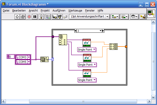Pause the VI execution
This screenshot has width=157, height=105.
(35, 17)
